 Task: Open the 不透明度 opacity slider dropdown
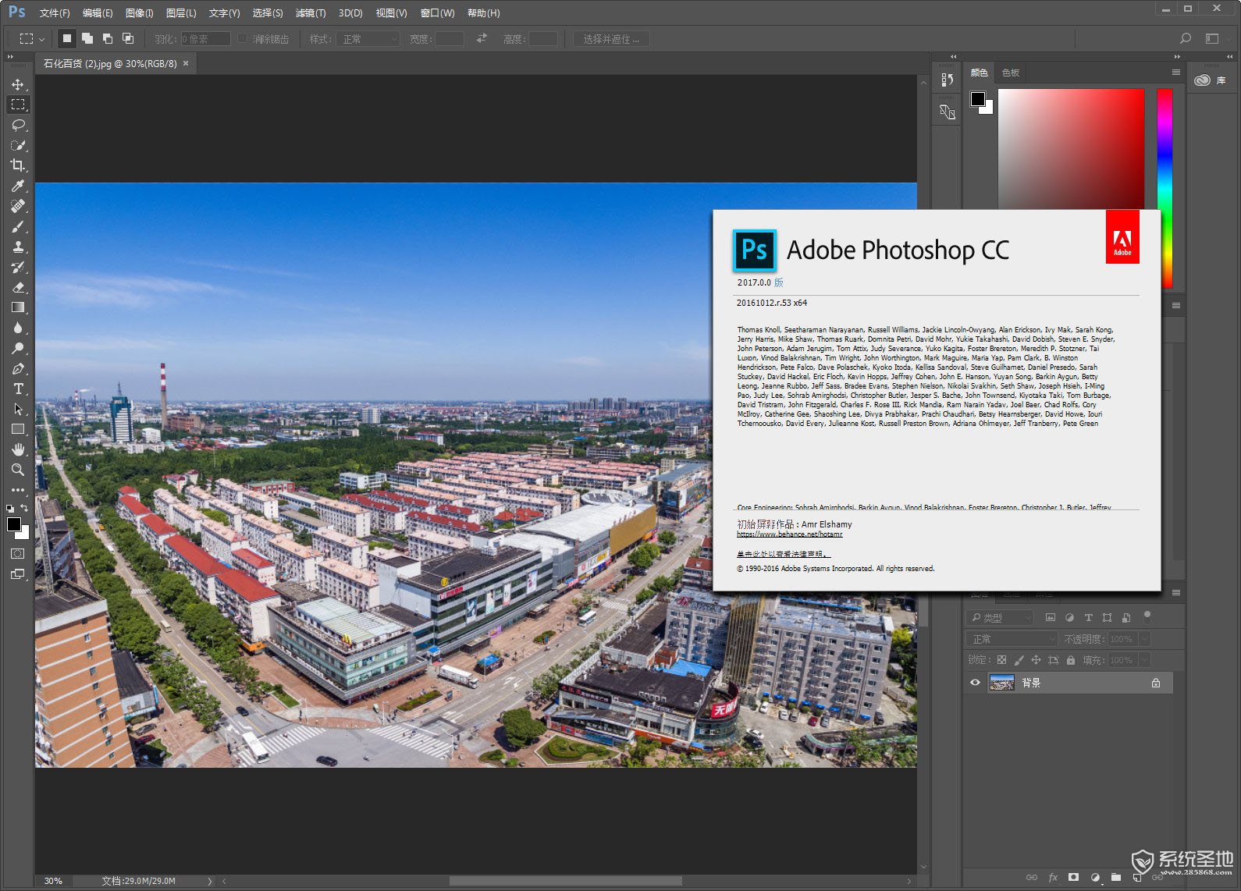point(1144,639)
